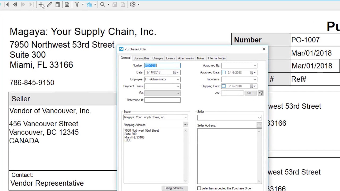Click the Reference # input field
This screenshot has height=191, width=340.
pyautogui.click(x=162, y=100)
